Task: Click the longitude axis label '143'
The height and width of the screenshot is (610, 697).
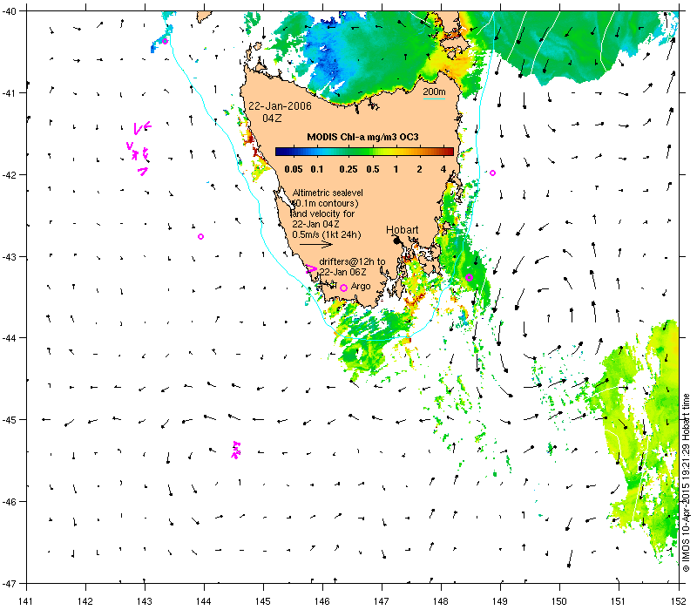Action: [x=145, y=601]
